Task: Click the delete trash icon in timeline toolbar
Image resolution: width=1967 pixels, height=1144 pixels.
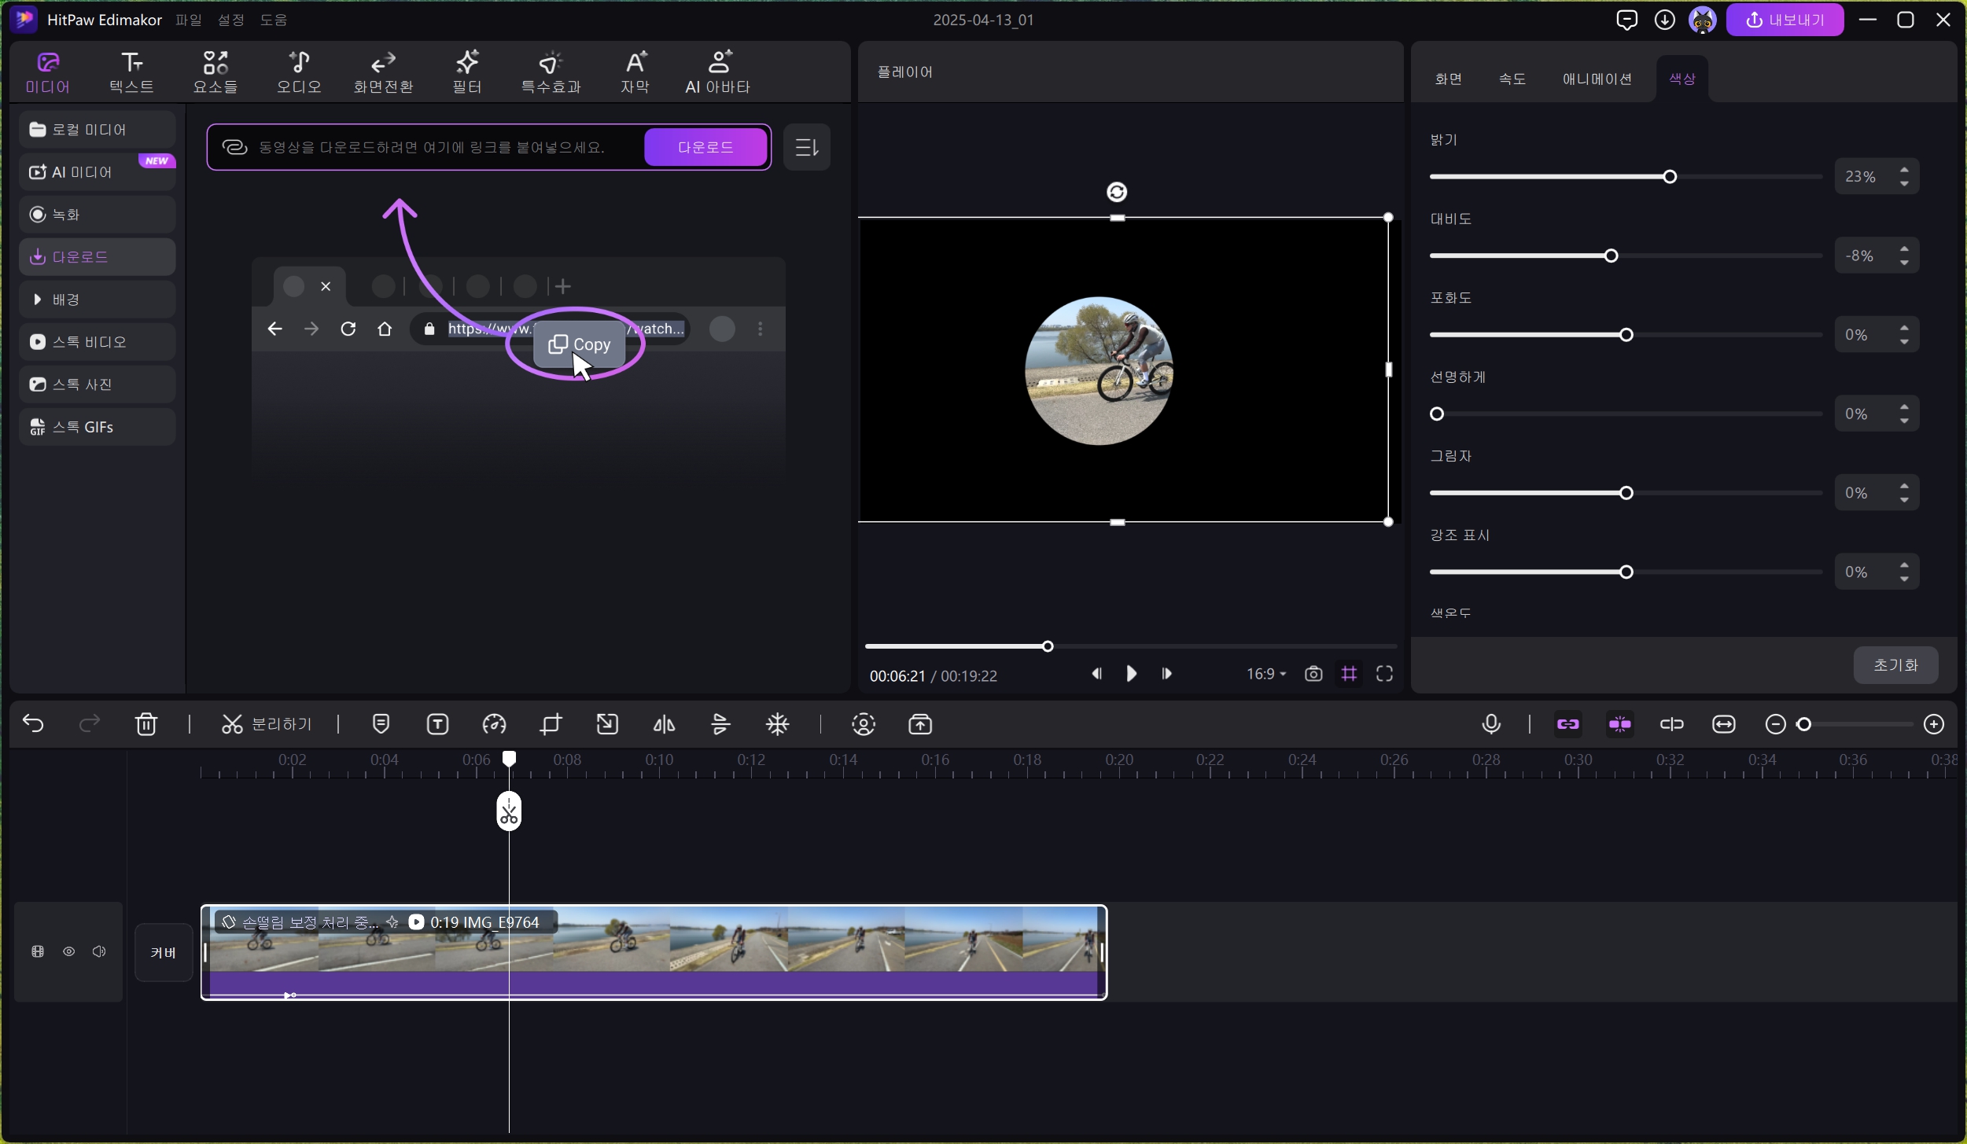Action: [146, 724]
